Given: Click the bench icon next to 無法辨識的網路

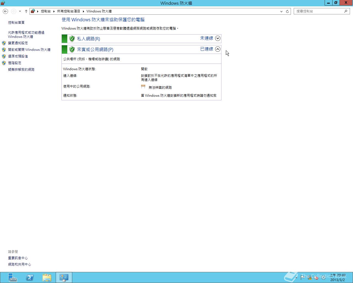Looking at the screenshot, I should 143,87.
